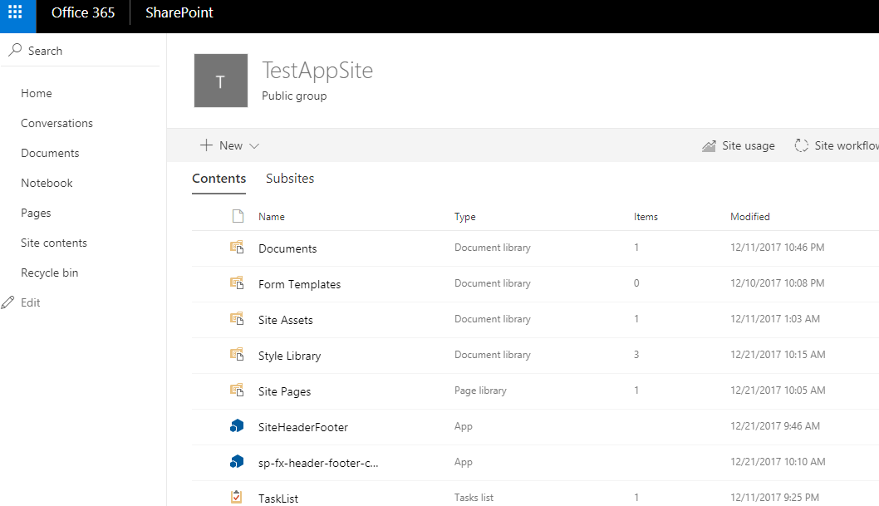Viewport: 879px width, 506px height.
Task: Click the page icon above the Name column
Action: [238, 215]
